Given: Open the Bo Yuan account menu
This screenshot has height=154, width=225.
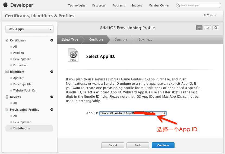Looking at the screenshot, I should tap(210, 15).
